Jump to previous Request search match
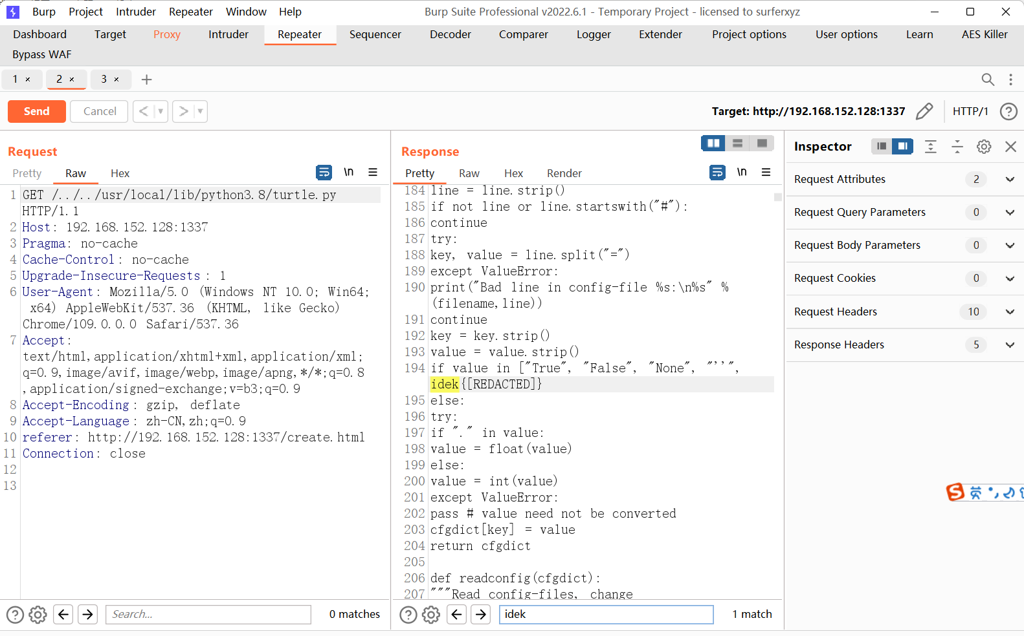 [x=63, y=614]
